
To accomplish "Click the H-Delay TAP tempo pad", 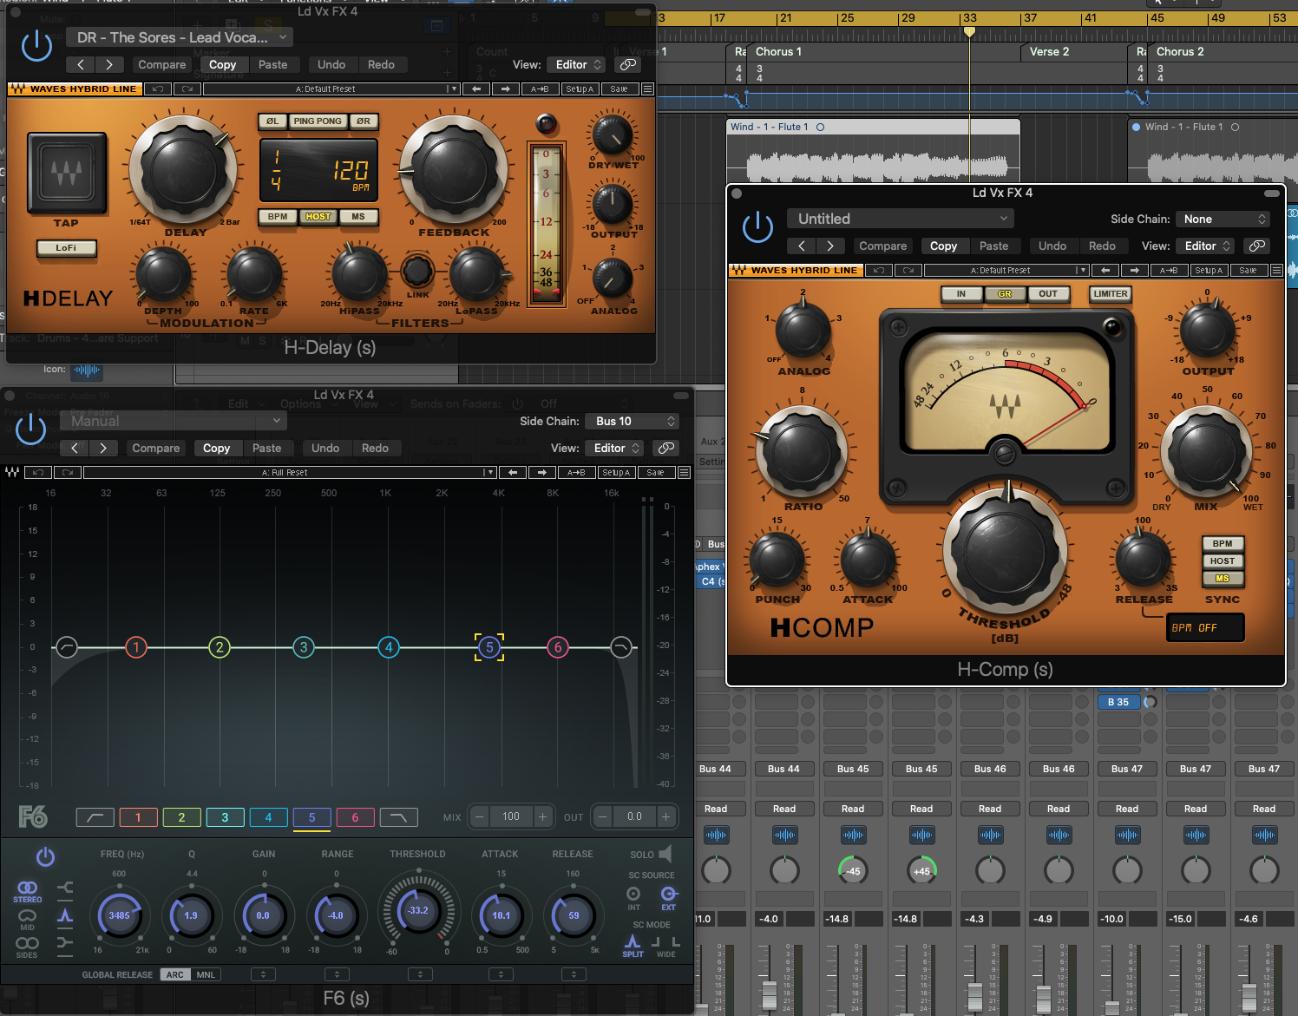I will tap(67, 173).
